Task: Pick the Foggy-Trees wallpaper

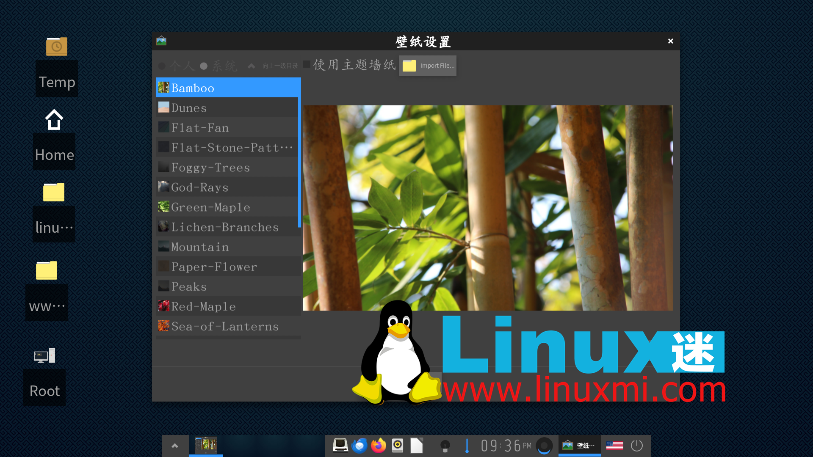Action: (x=227, y=167)
